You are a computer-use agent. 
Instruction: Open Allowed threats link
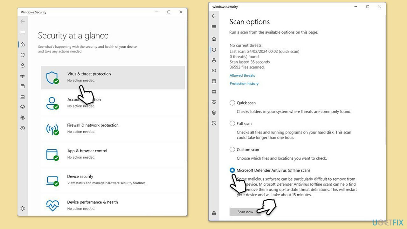[242, 75]
